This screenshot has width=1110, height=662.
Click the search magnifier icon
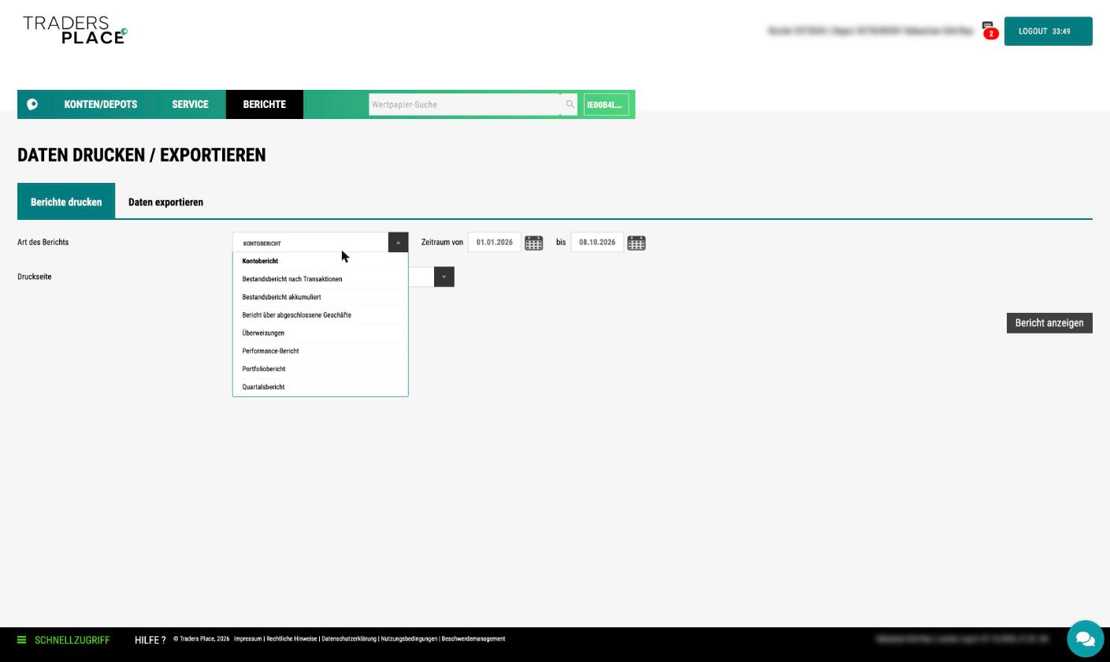[570, 104]
